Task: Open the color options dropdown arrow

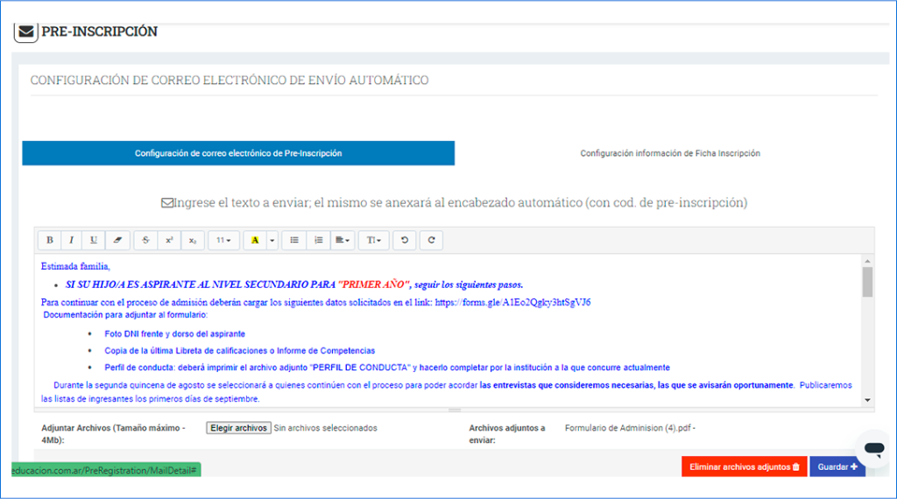Action: (x=272, y=240)
